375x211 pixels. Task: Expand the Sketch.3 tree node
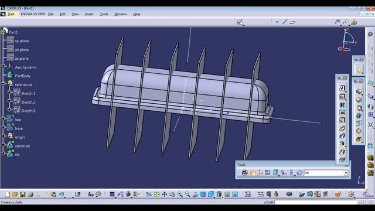pyautogui.click(x=9, y=110)
